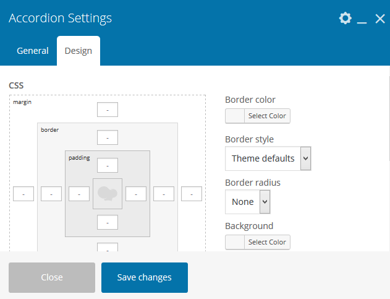The height and width of the screenshot is (299, 390).
Task: Open the settings gear icon menu
Action: pyautogui.click(x=345, y=19)
